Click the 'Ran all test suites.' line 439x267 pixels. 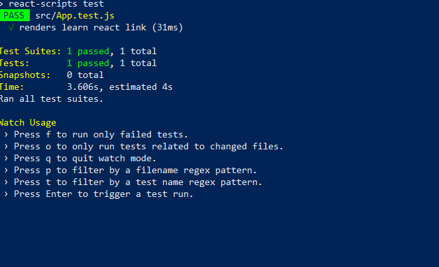[51, 98]
